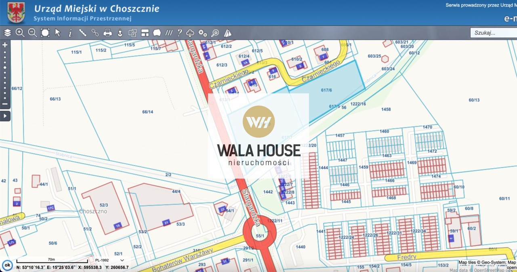
Task: Select parcel 52/3 on the map
Action: [x=104, y=205]
